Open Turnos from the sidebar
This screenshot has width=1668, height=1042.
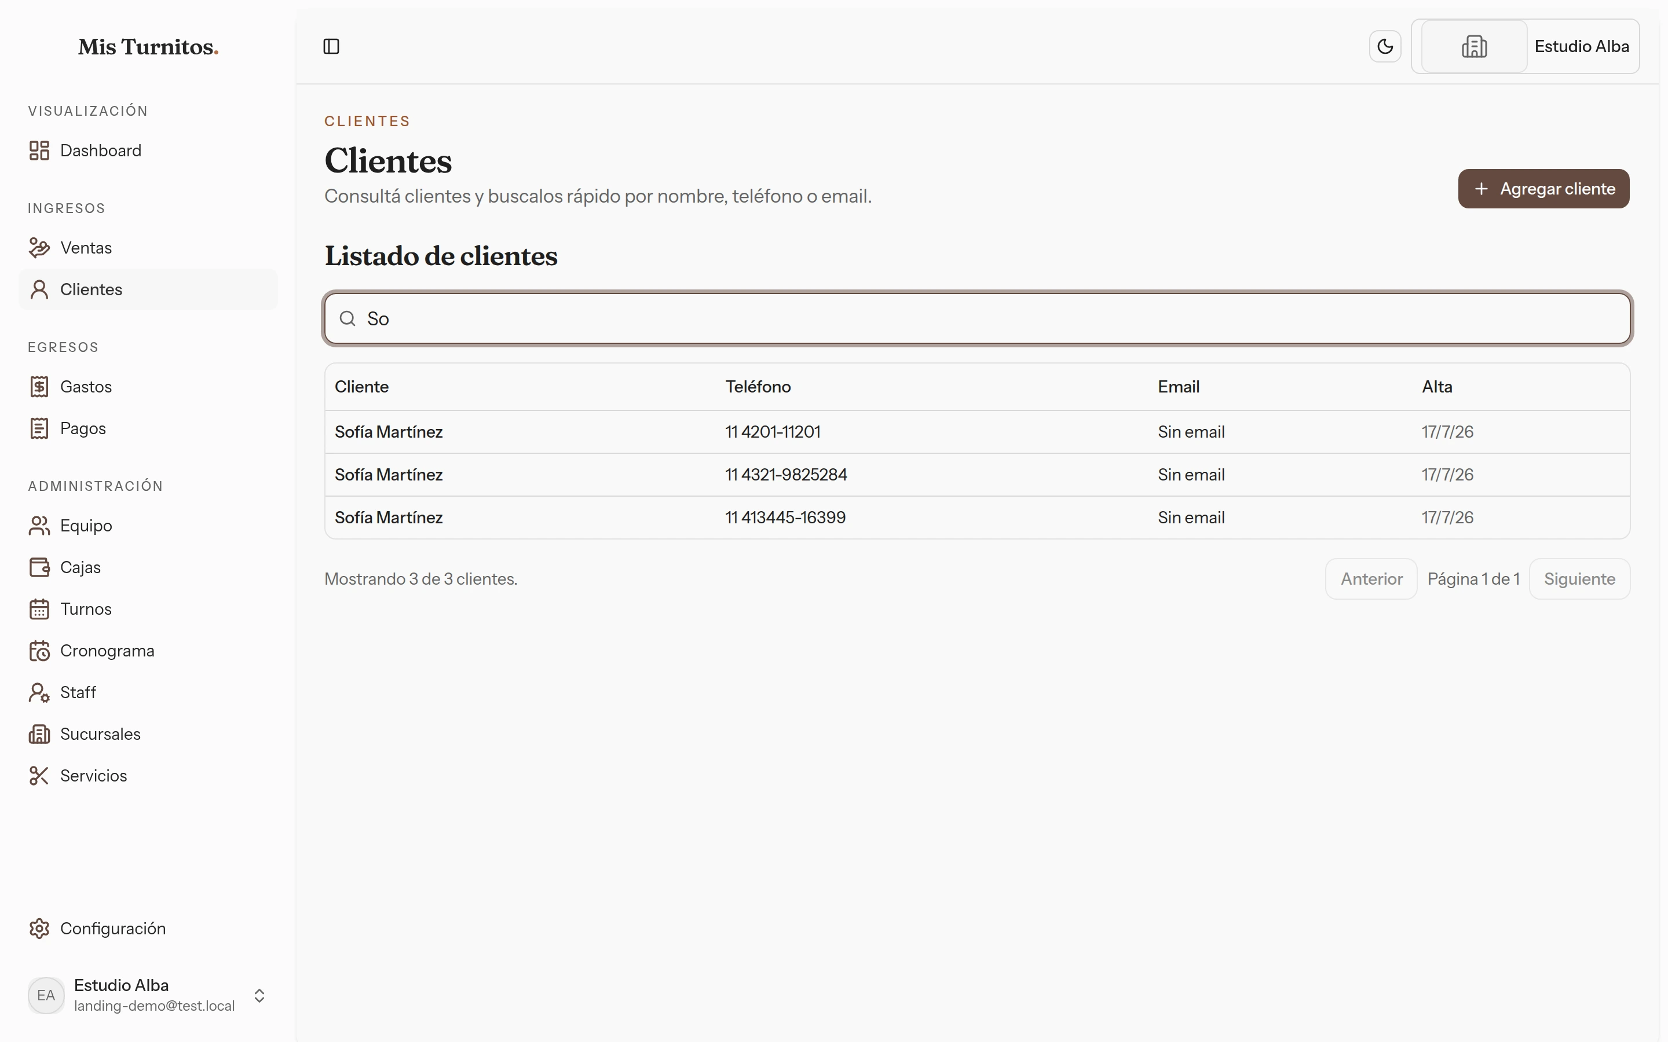pos(148,609)
